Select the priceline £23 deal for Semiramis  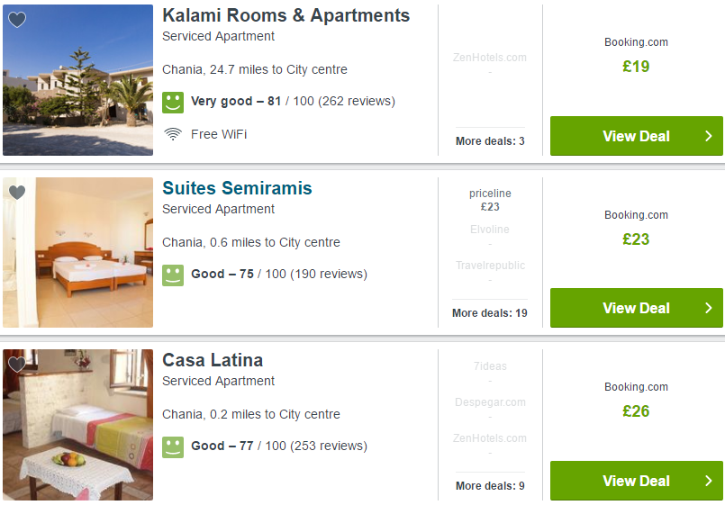[x=490, y=200]
